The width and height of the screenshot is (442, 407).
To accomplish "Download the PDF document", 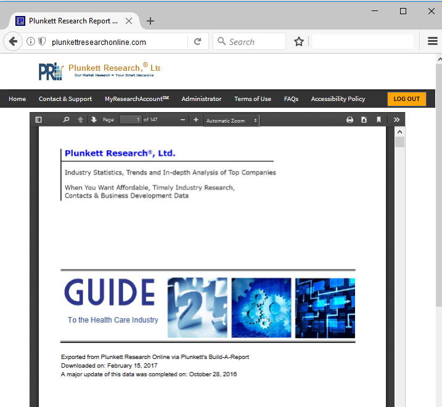I will (x=364, y=120).
